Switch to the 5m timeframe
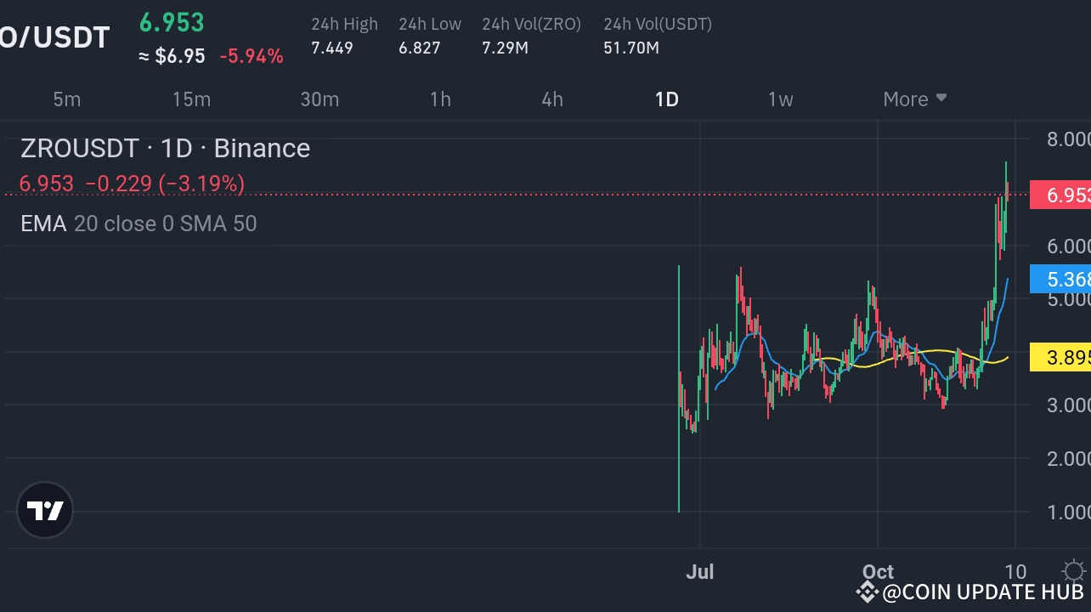This screenshot has height=612, width=1091. [67, 99]
